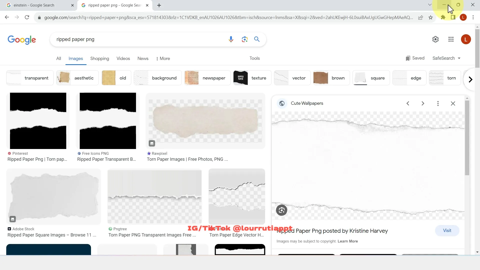
Task: Show more suggestion chips with the right arrow
Action: click(470, 79)
